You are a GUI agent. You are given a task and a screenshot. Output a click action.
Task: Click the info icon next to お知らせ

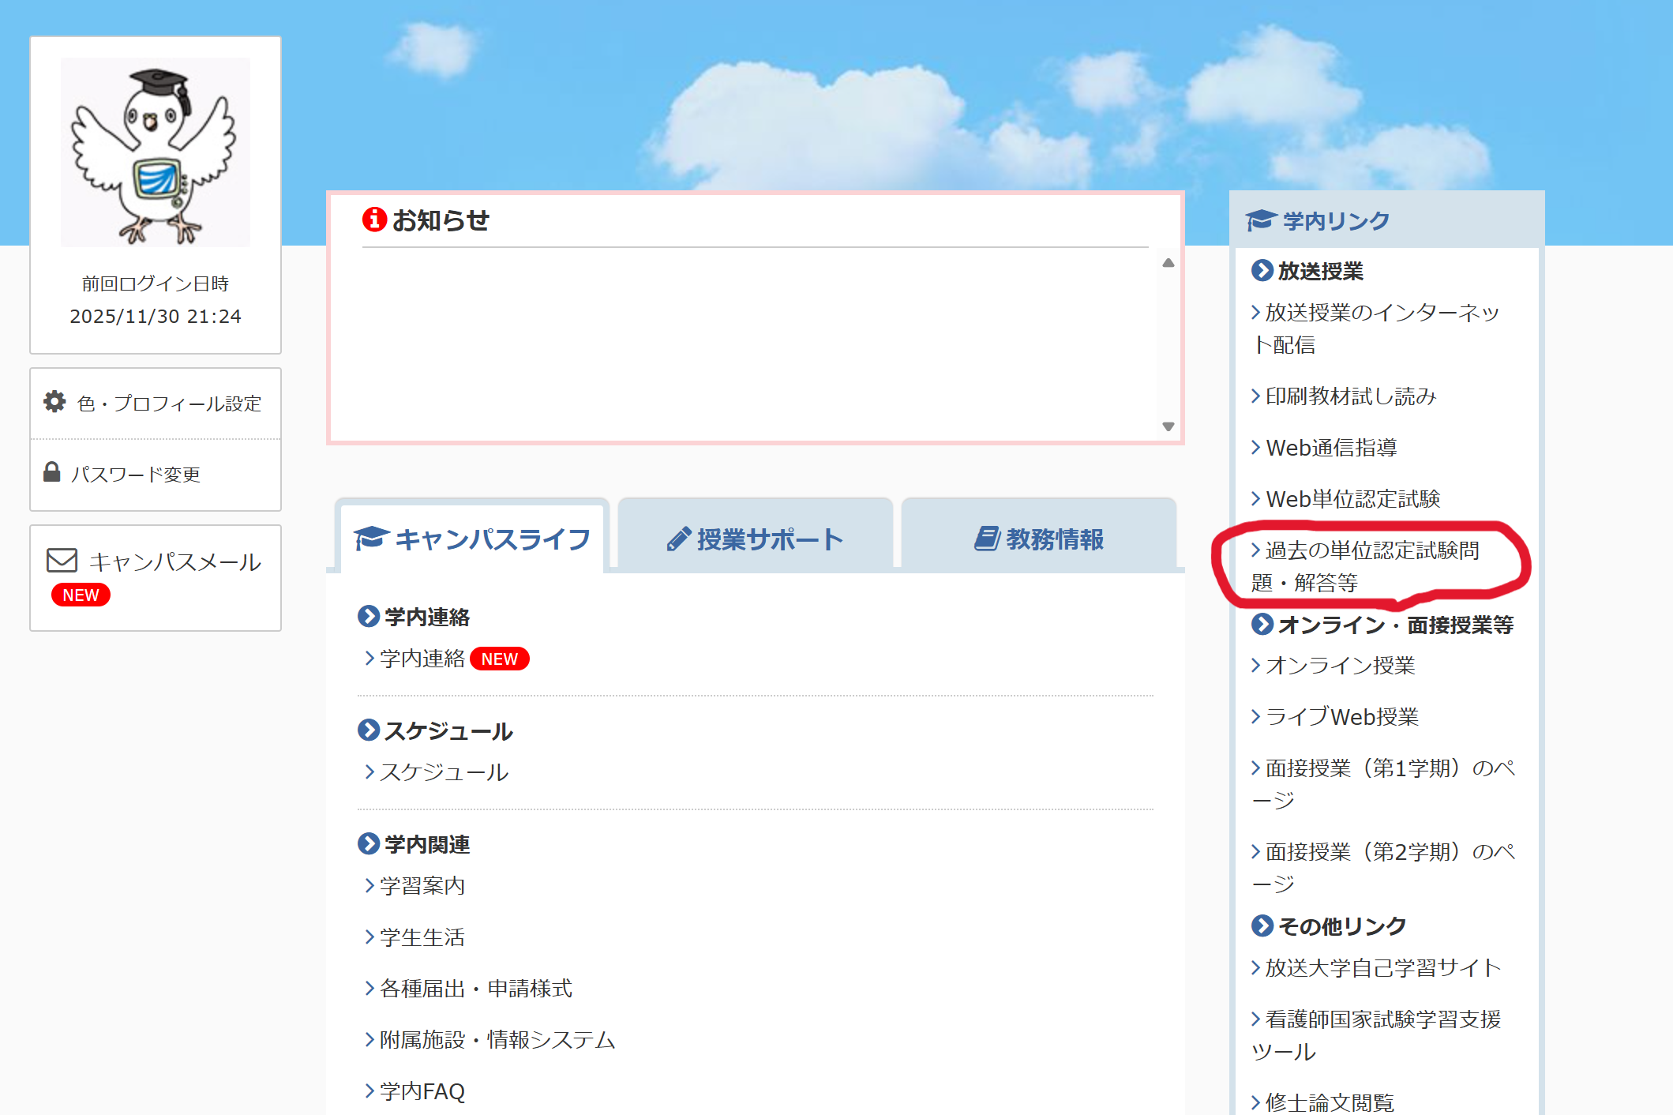coord(373,221)
